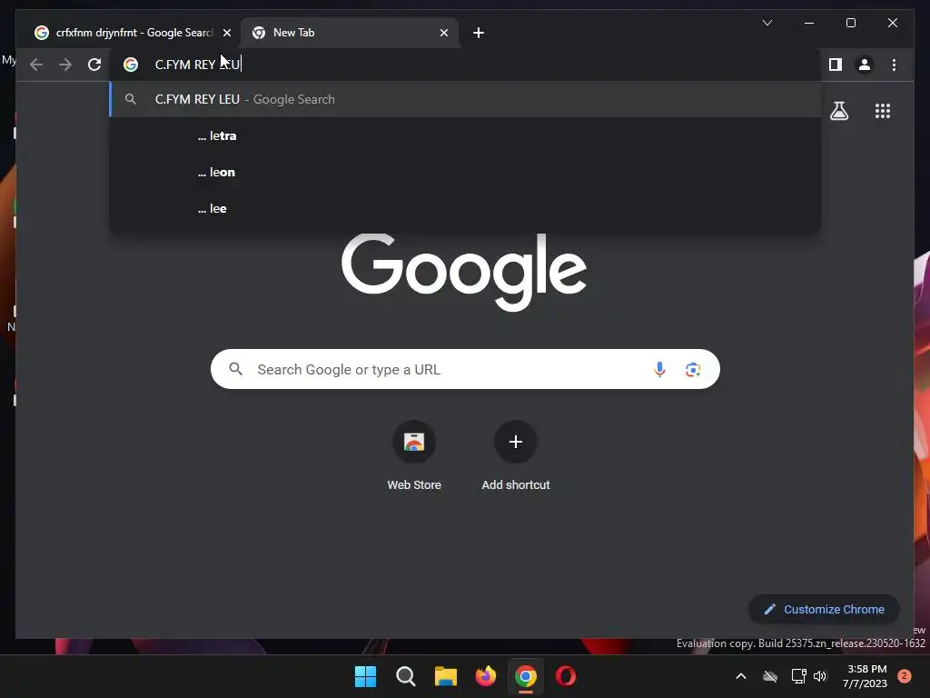Choose the letra suggestion
930x698 pixels.
(x=466, y=136)
